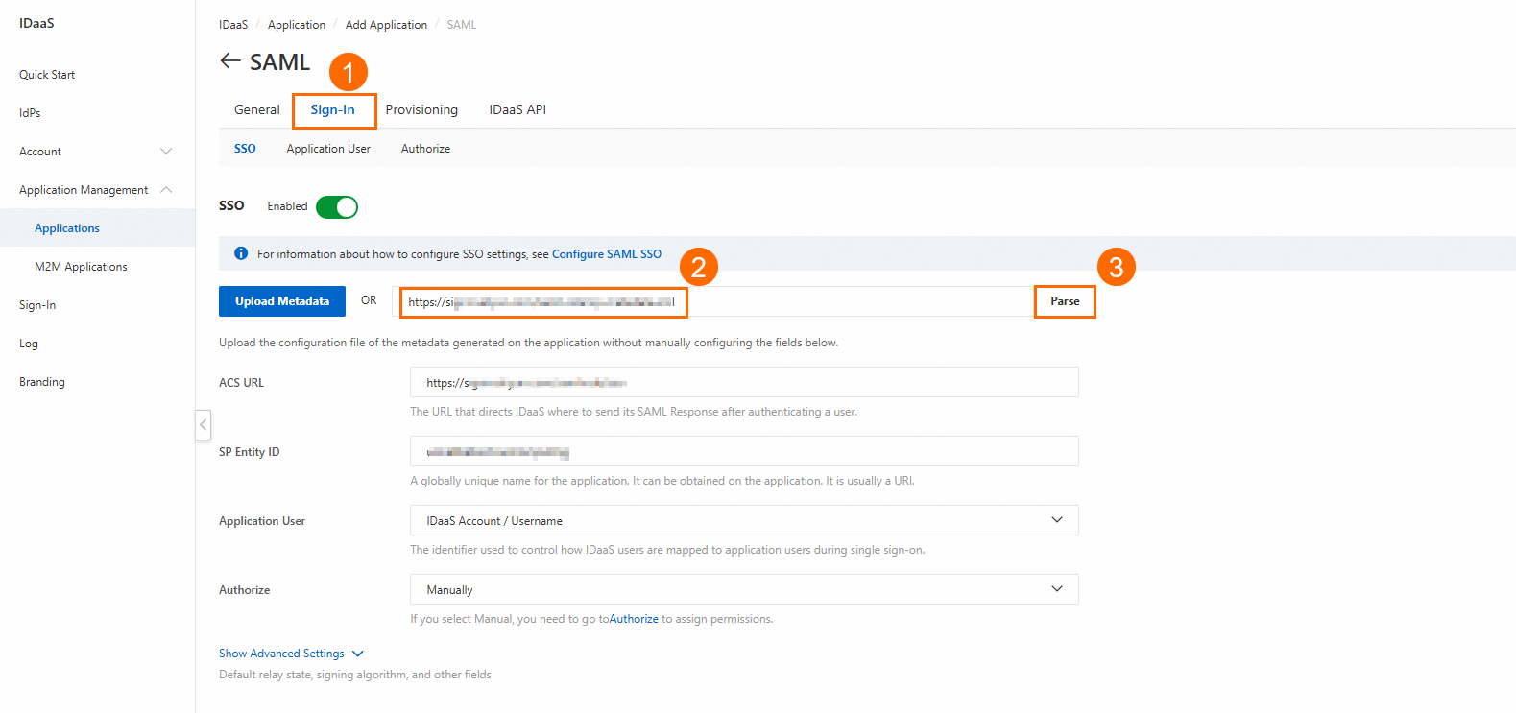
Task: Expand Show Advanced Settings
Action: pos(291,654)
